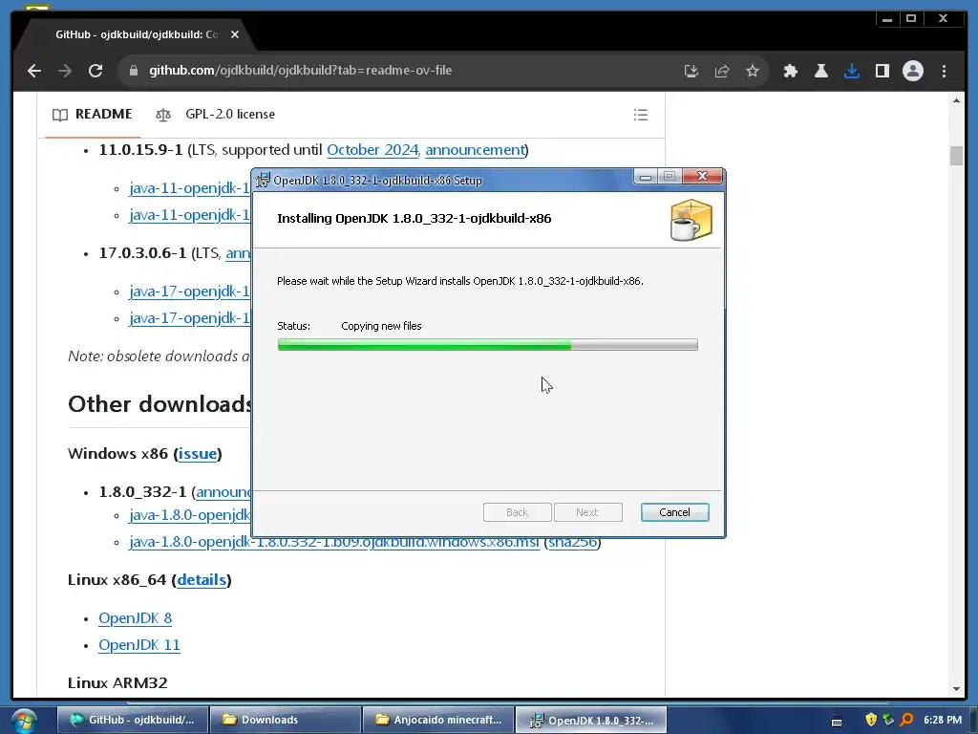
Task: Go back in Chrome browser history
Action: (34, 71)
